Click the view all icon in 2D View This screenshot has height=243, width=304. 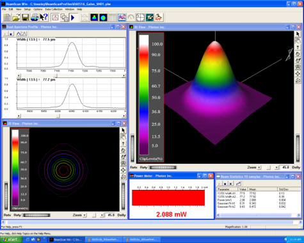coord(123,164)
